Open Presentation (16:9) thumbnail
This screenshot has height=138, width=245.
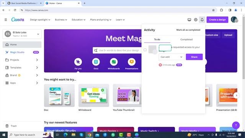click(227, 95)
